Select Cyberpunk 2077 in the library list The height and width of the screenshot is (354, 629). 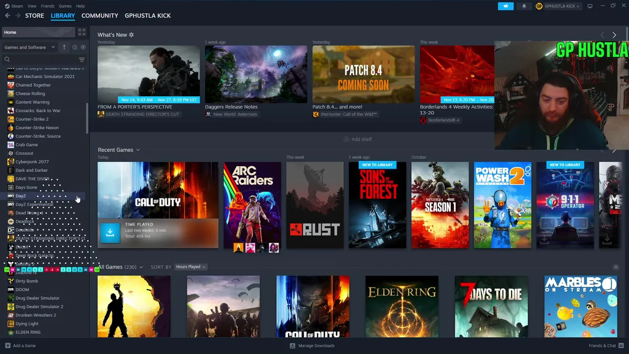[32, 162]
